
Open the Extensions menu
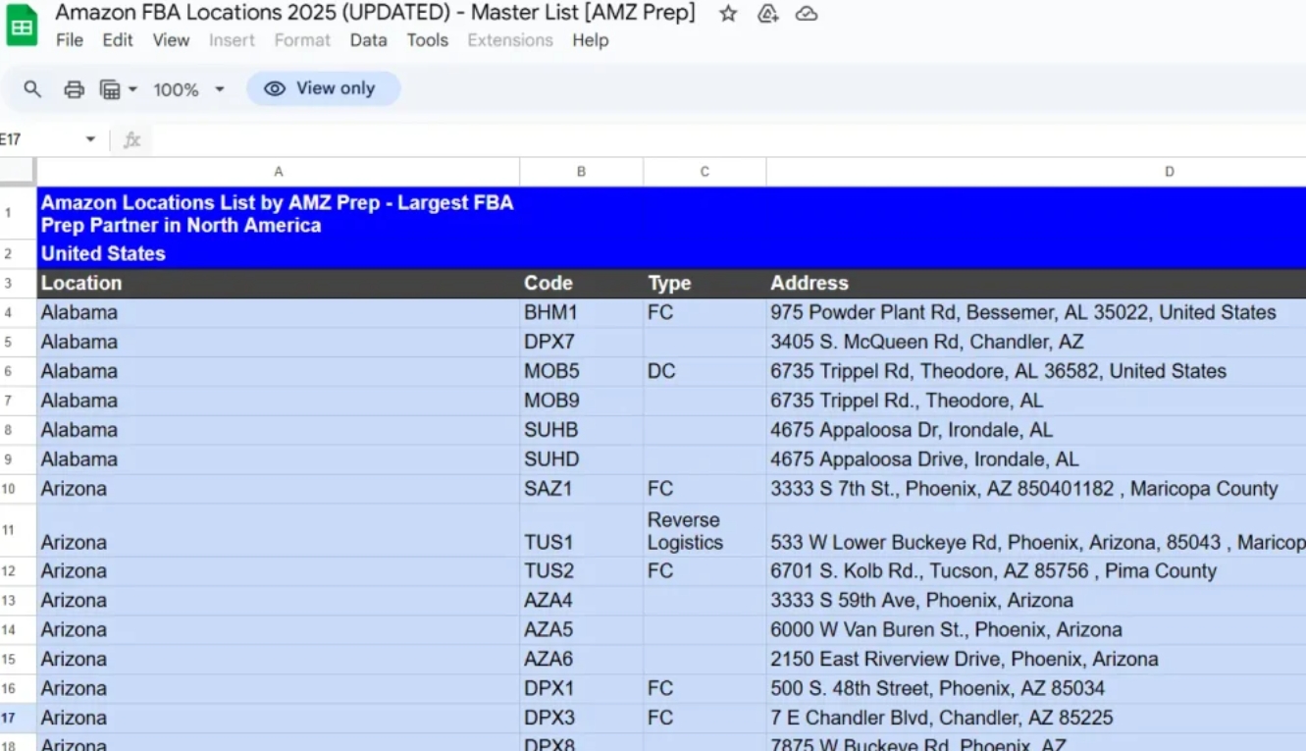[510, 40]
